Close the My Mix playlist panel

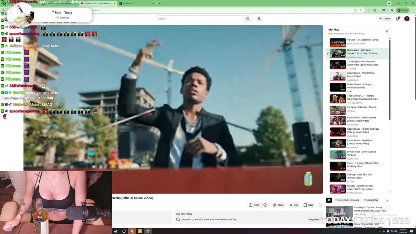tap(387, 31)
